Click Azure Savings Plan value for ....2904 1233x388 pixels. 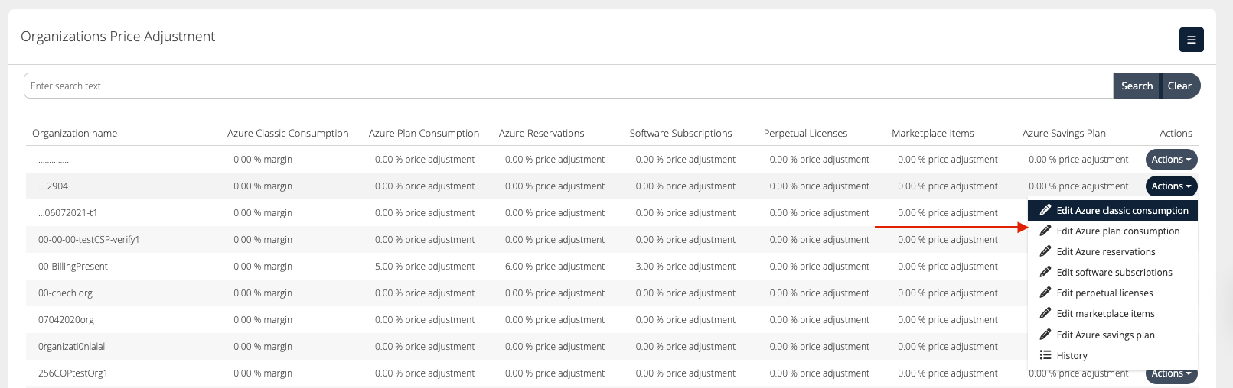[1078, 186]
